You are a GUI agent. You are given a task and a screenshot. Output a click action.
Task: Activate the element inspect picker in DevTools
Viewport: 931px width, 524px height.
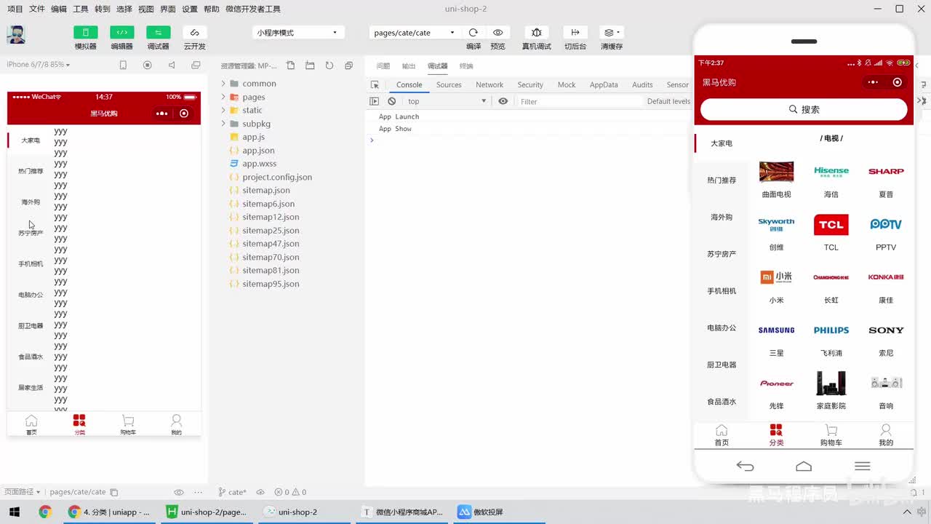pyautogui.click(x=375, y=85)
